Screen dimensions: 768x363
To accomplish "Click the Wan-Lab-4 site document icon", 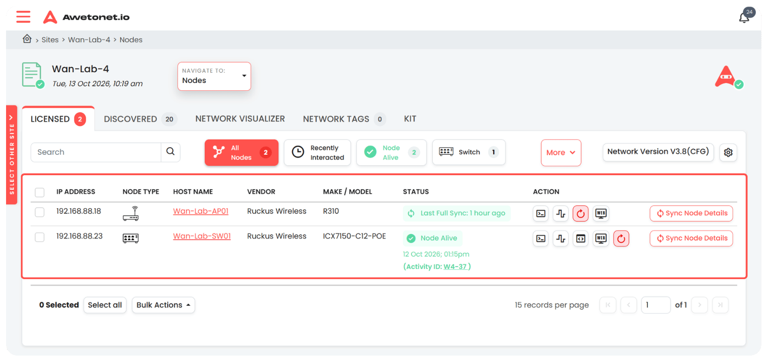I will pyautogui.click(x=33, y=75).
